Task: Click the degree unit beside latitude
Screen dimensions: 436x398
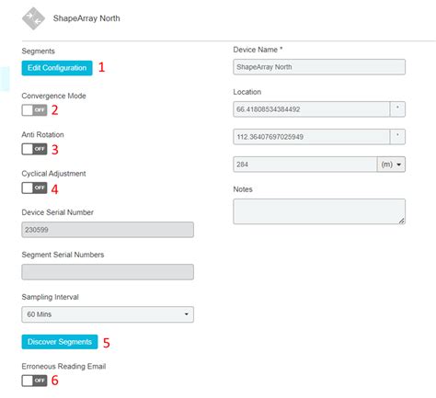Action: pyautogui.click(x=397, y=109)
